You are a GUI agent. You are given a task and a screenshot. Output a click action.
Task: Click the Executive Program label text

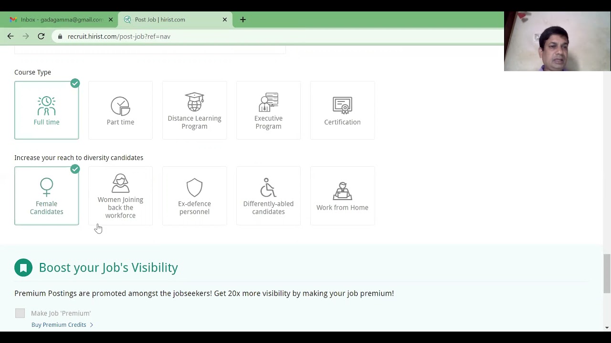pos(268,122)
